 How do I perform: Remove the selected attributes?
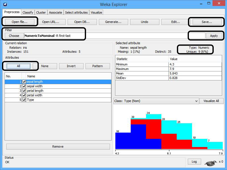[x=57, y=146]
